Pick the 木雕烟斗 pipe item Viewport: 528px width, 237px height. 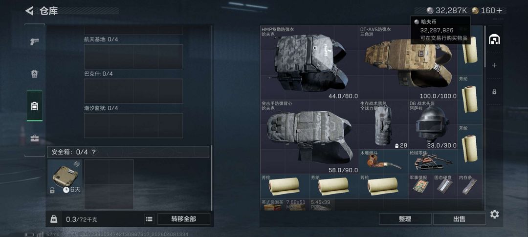coord(384,161)
